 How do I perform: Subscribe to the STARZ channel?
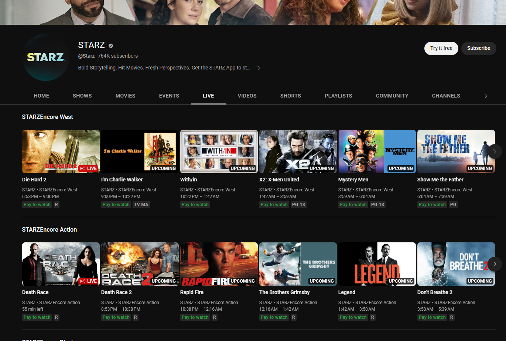479,48
